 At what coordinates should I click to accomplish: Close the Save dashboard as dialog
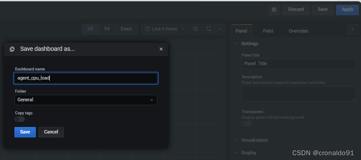pyautogui.click(x=161, y=49)
